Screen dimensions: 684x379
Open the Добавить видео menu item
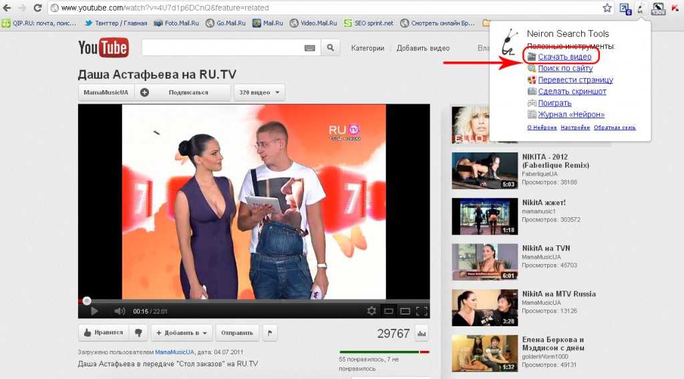(423, 48)
